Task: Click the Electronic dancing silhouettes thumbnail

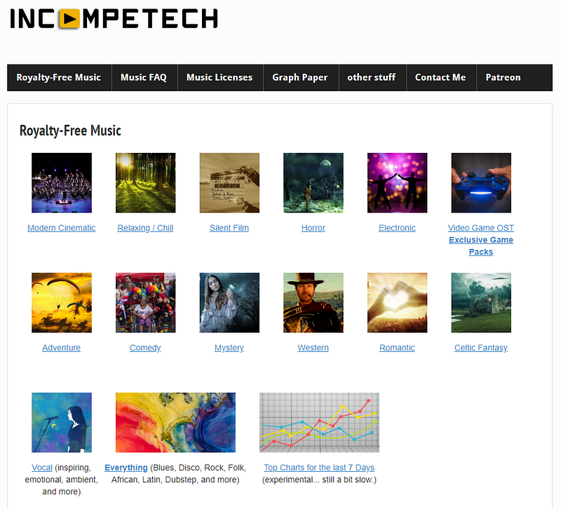Action: point(397,183)
